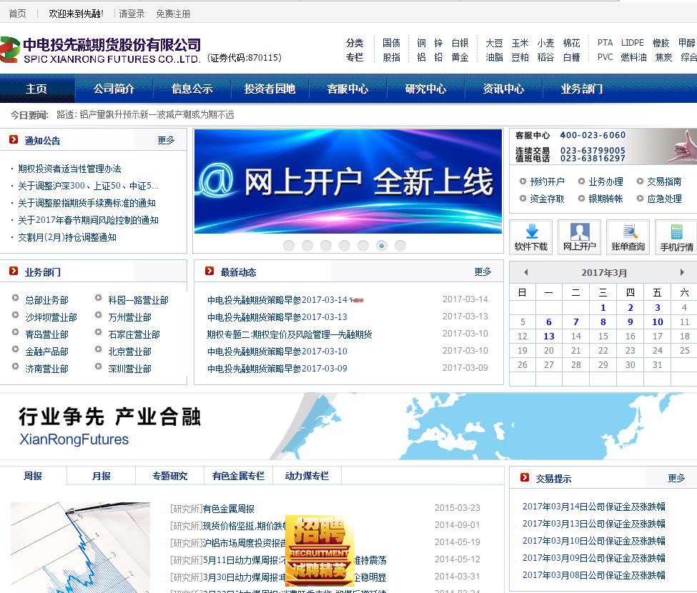Click the 免费注册 register link
This screenshot has width=697, height=593.
[x=173, y=14]
